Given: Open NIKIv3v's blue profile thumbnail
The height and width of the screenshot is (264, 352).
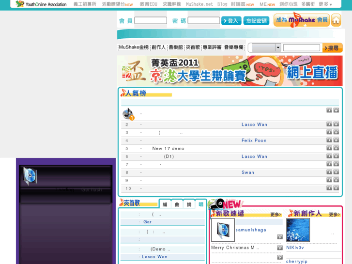Looking at the screenshot, I should 298,230.
